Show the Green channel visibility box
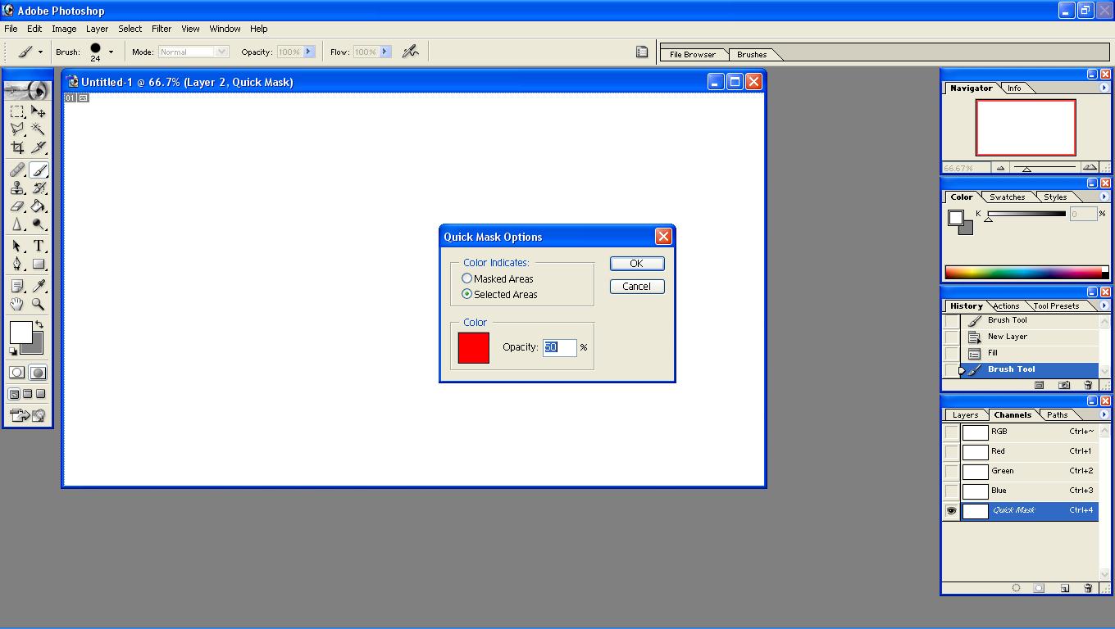 coord(951,471)
